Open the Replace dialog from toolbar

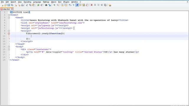click(x=50, y=5)
